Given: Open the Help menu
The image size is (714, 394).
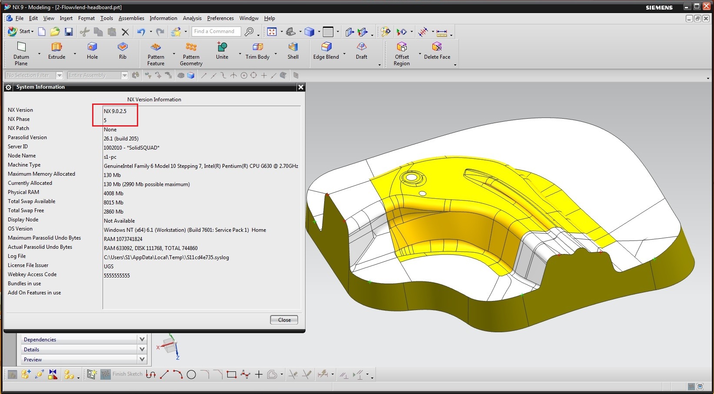Looking at the screenshot, I should point(269,18).
